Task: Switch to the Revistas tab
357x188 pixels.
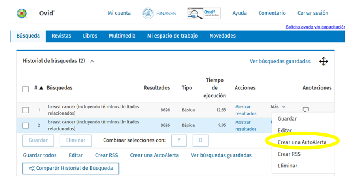Action: click(61, 36)
